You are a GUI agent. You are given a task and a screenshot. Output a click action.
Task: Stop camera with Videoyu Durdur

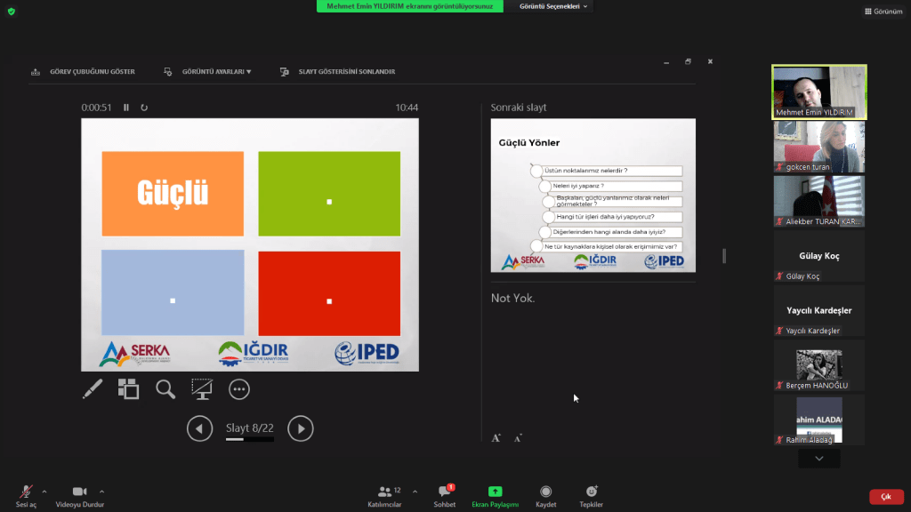[x=79, y=495]
